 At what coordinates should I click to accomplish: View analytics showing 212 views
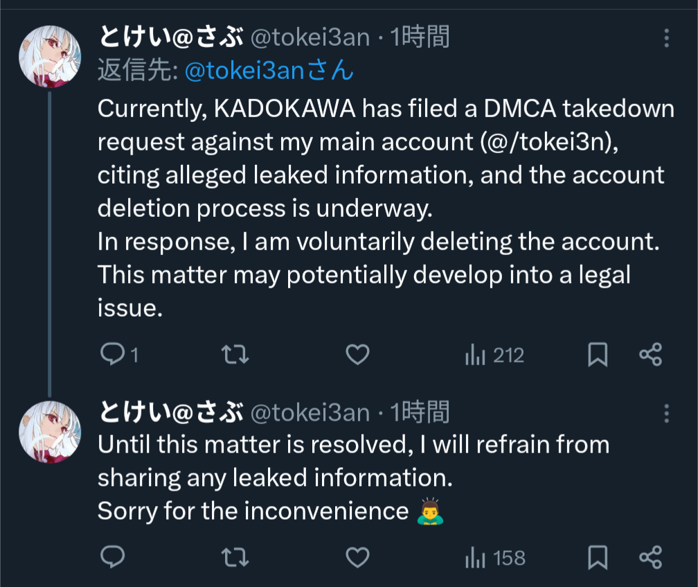point(494,356)
